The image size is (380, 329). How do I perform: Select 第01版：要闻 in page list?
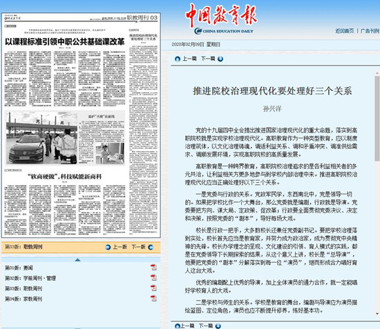pos(19,268)
